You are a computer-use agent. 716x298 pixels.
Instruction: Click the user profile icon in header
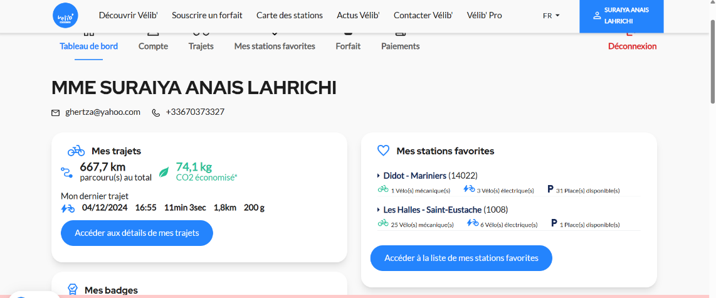click(x=597, y=16)
